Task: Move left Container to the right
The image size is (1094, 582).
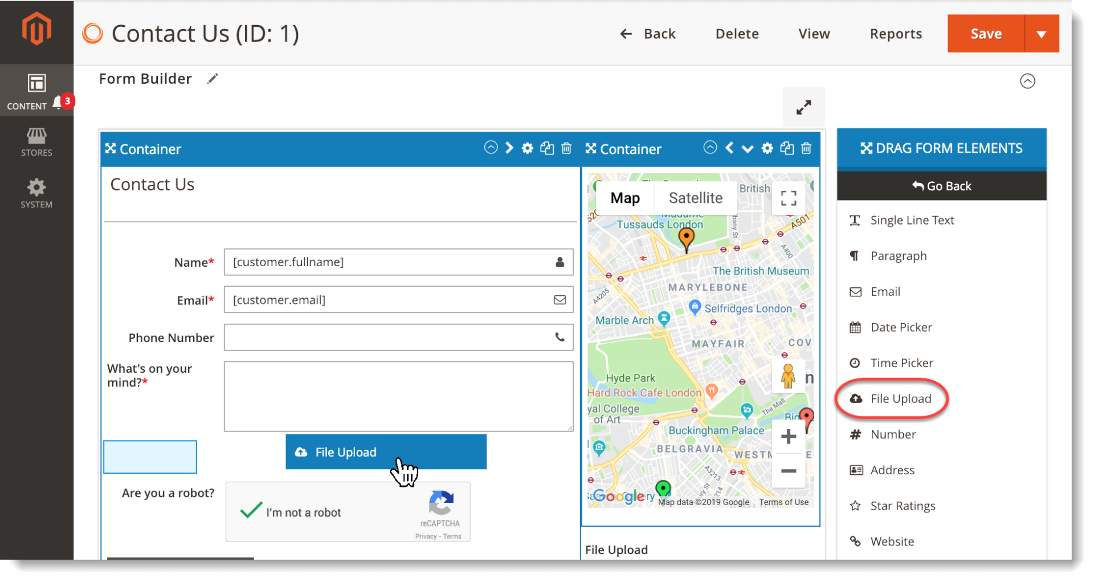Action: [509, 148]
